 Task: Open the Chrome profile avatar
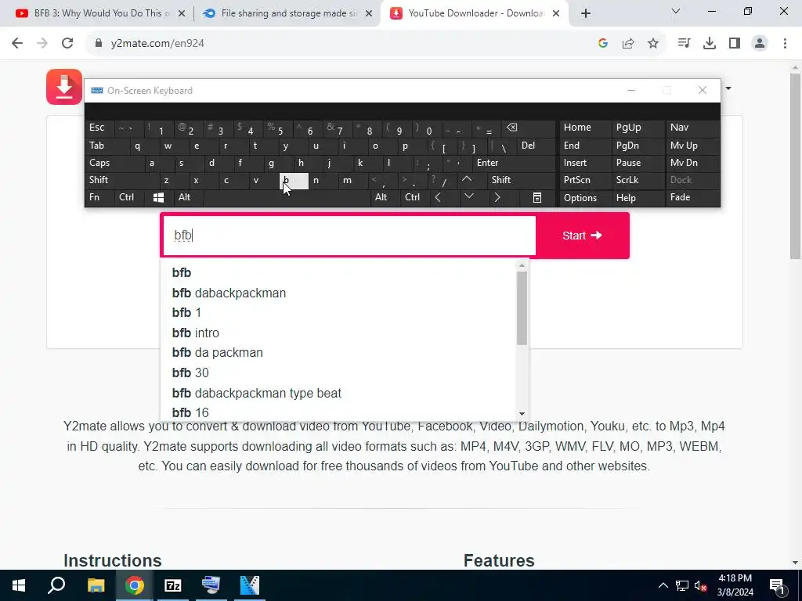tap(760, 44)
